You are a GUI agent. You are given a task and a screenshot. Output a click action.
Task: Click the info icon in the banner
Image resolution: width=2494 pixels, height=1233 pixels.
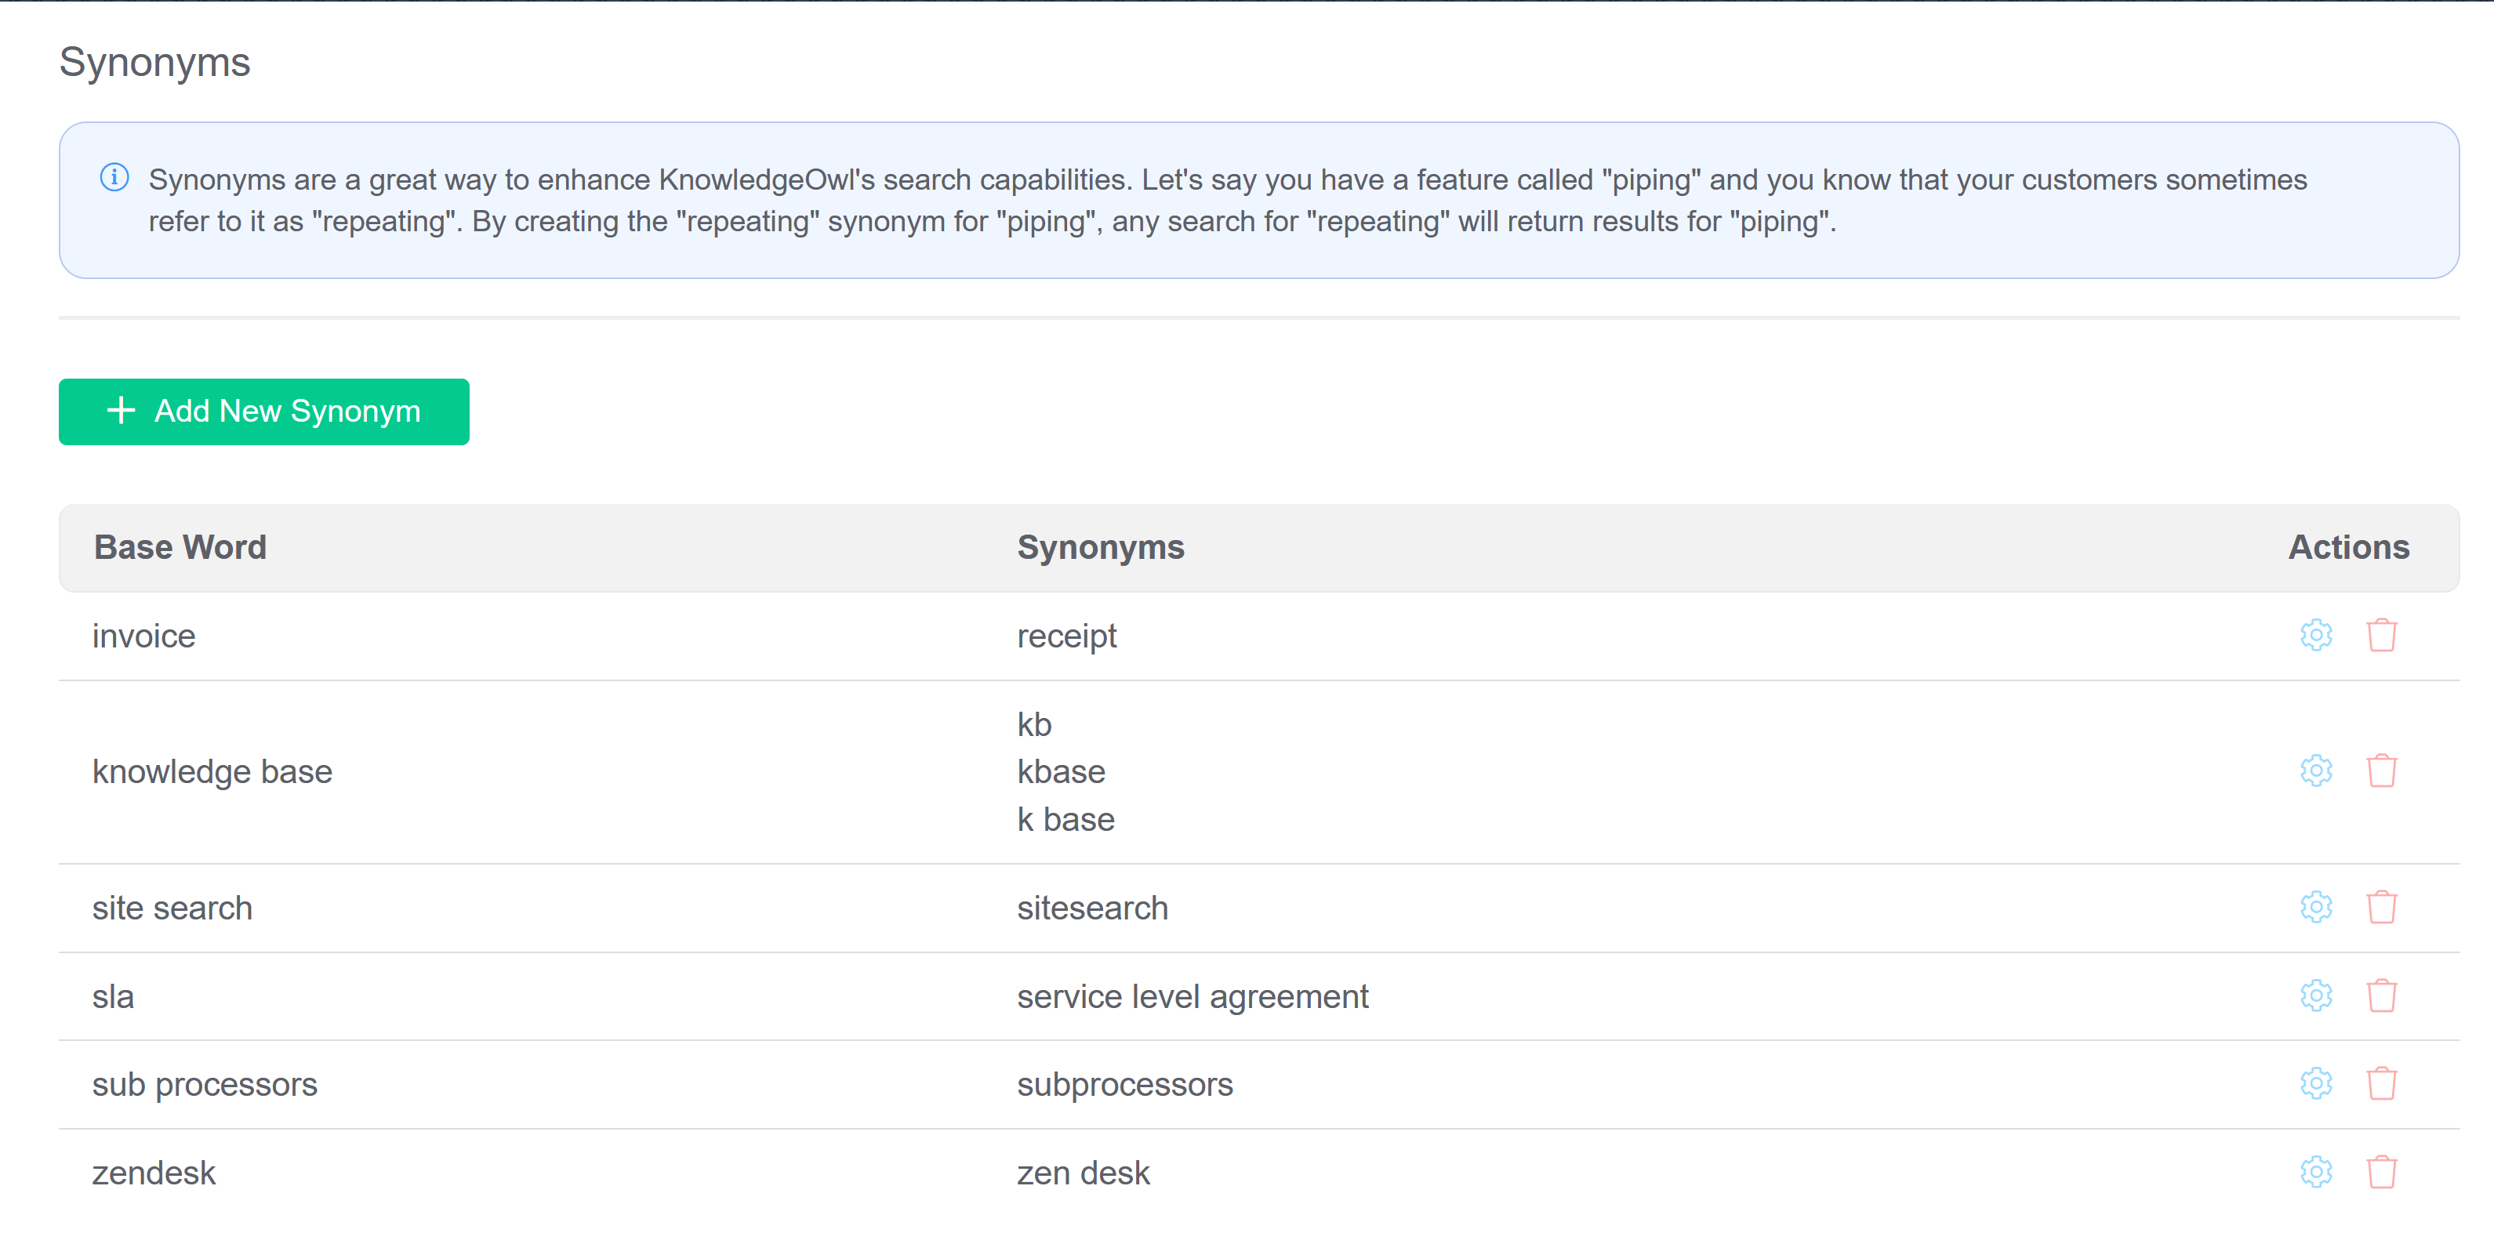pyautogui.click(x=114, y=177)
